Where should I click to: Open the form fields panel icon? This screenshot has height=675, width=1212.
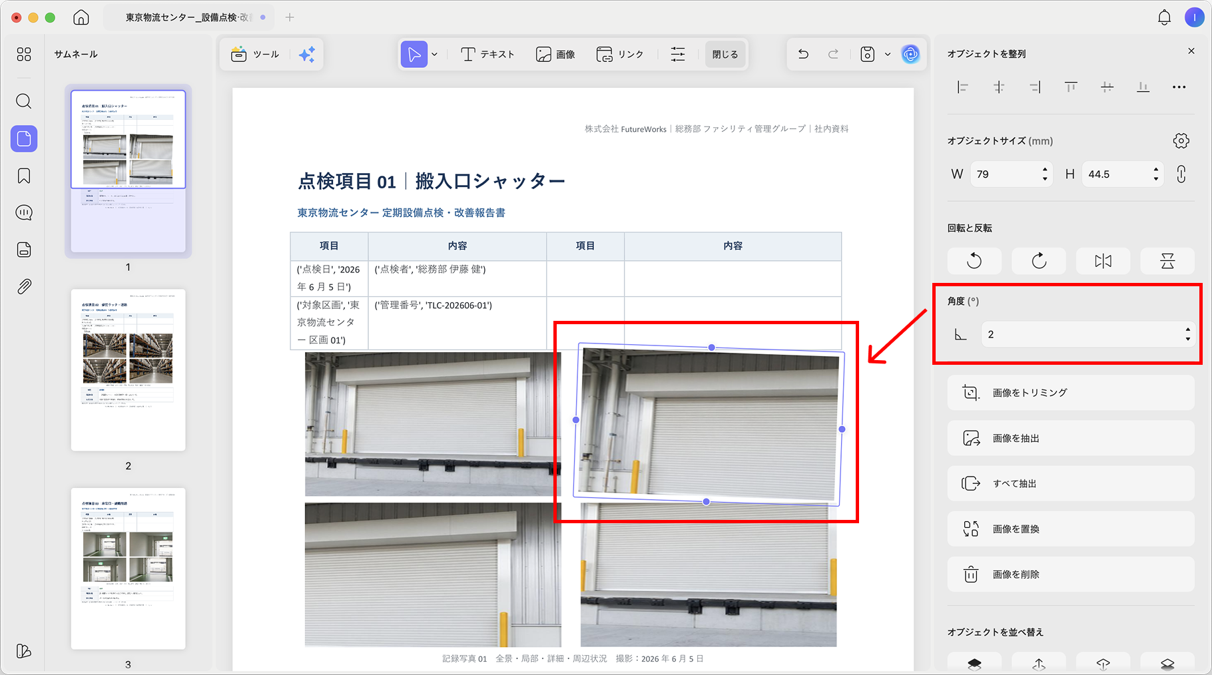click(x=24, y=250)
